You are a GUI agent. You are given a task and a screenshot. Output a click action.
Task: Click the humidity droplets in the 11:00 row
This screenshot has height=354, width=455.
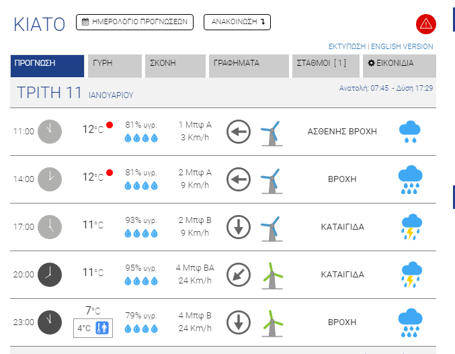click(x=141, y=138)
